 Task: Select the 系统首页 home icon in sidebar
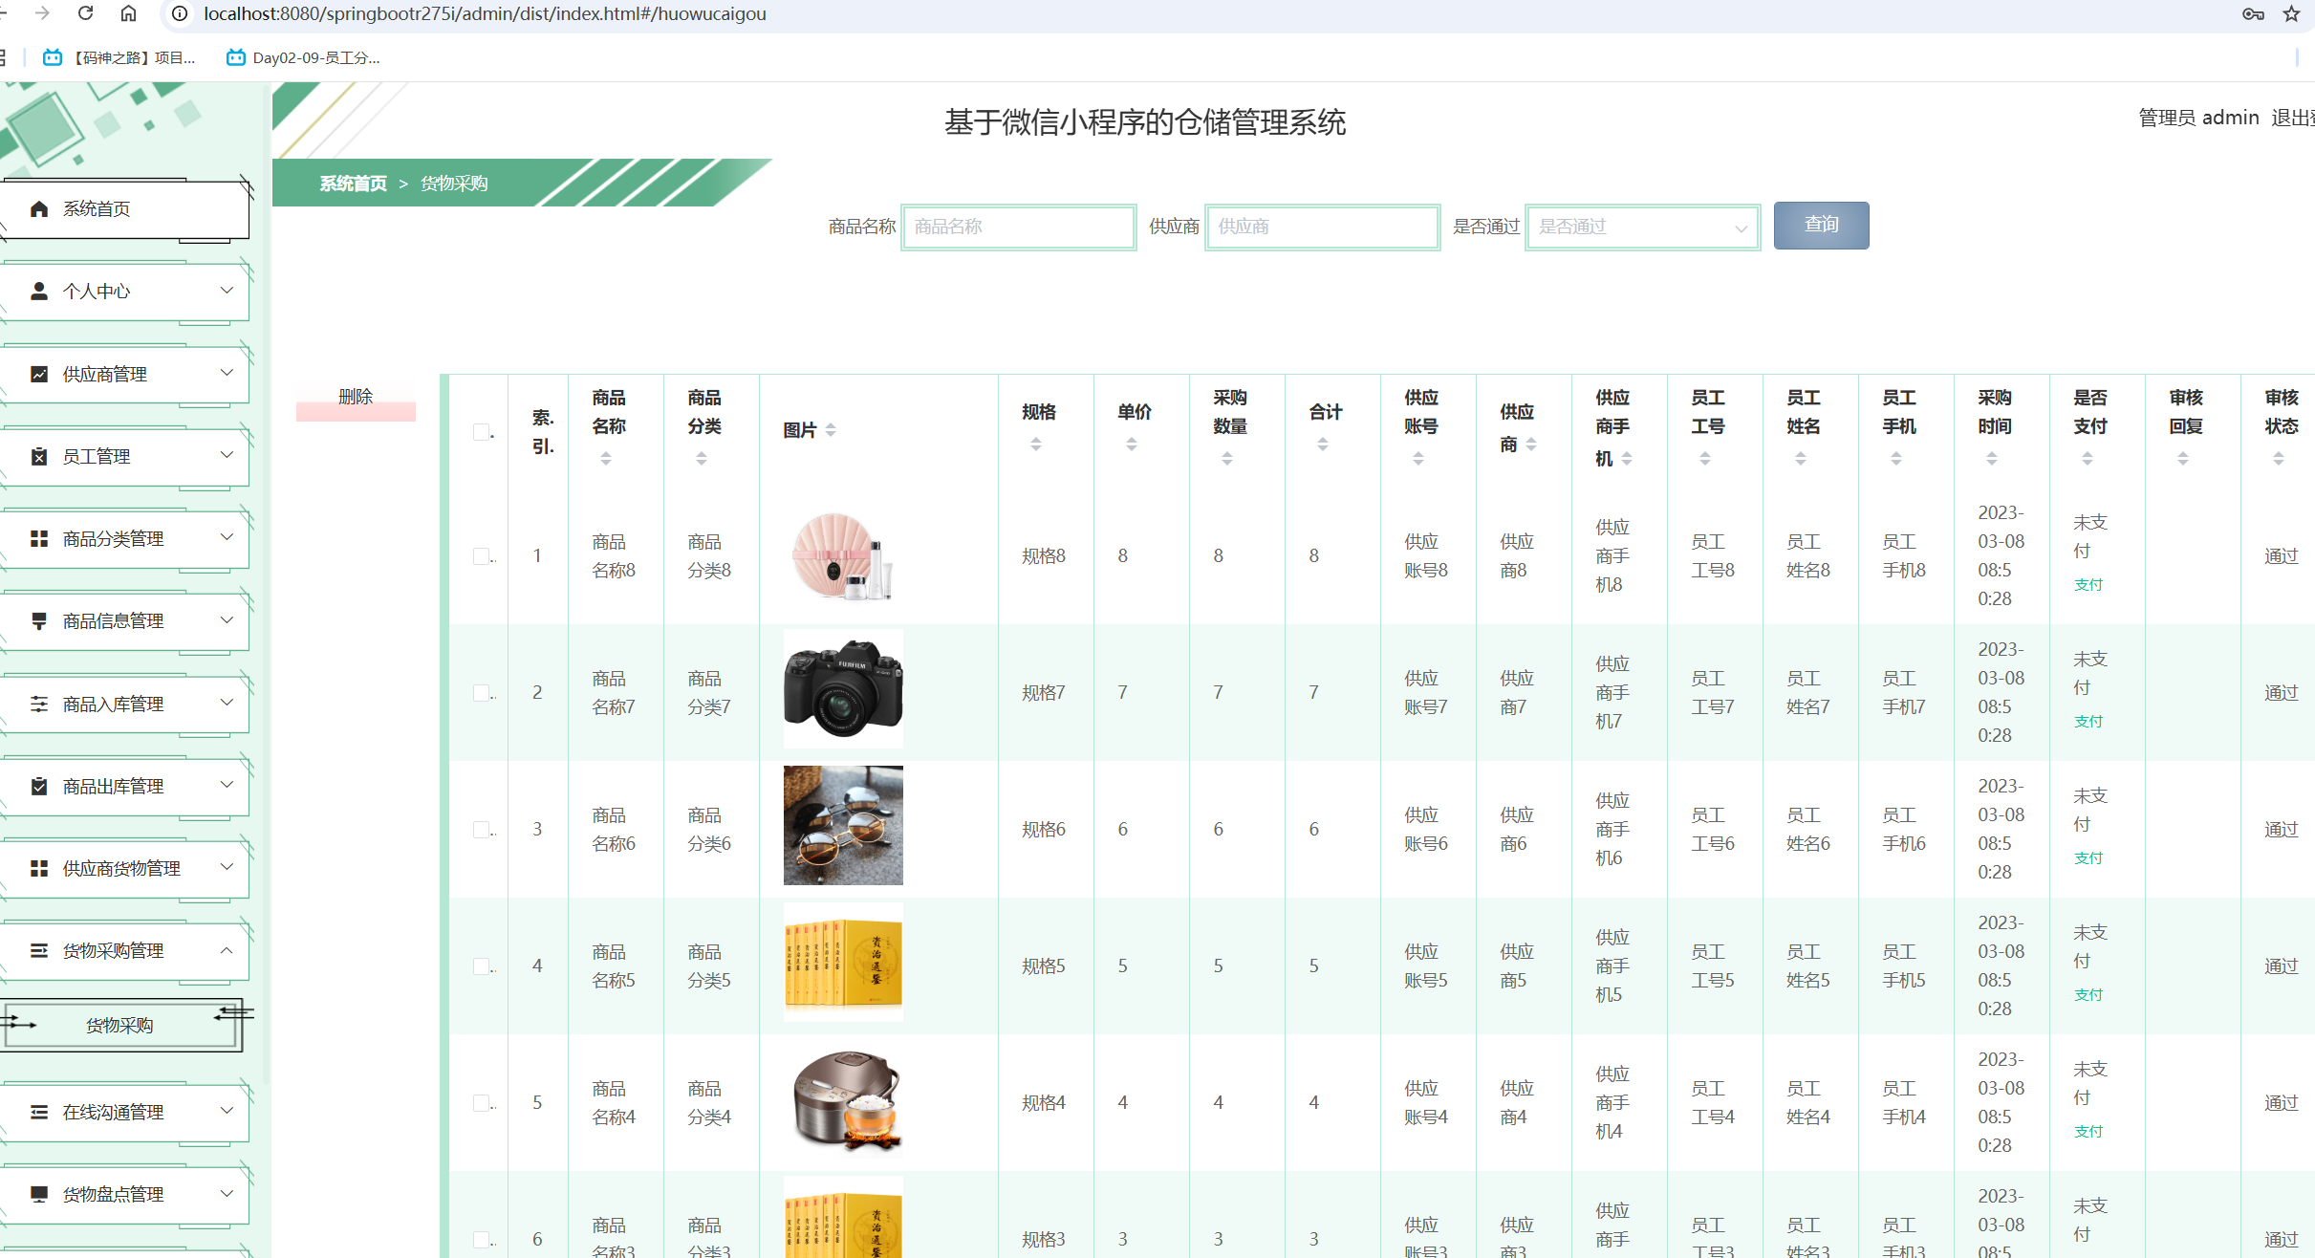click(39, 208)
